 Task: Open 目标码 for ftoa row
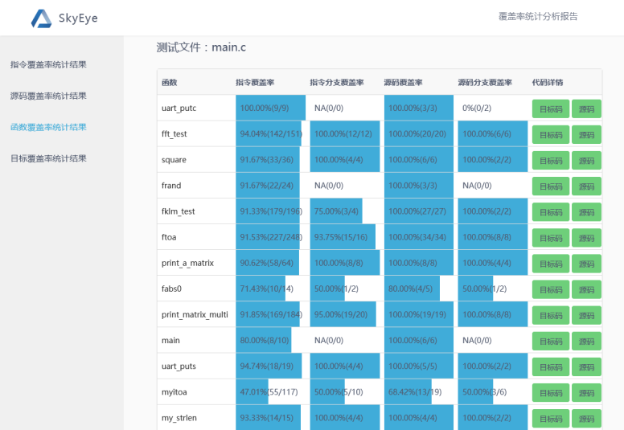pyautogui.click(x=551, y=238)
